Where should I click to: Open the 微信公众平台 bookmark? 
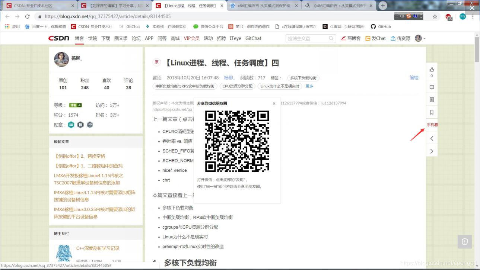tap(208, 27)
